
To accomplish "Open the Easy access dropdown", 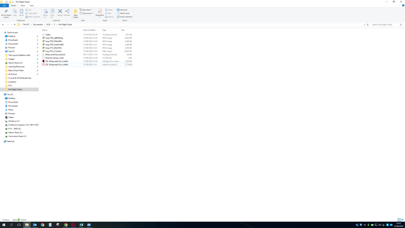I will pyautogui.click(x=87, y=13).
